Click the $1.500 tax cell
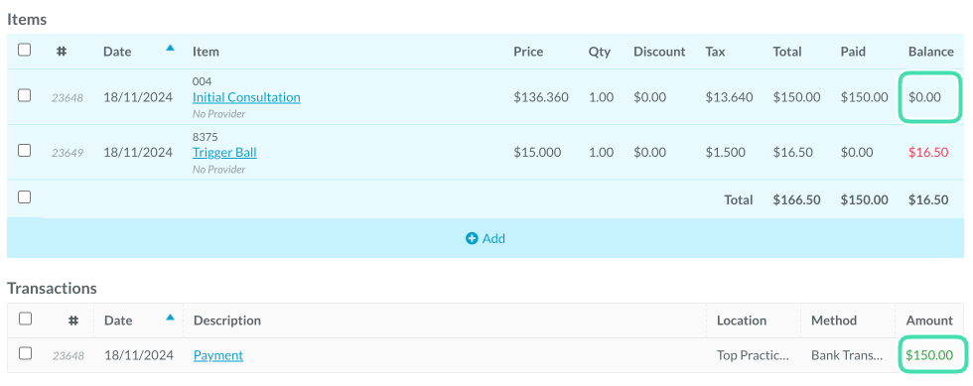The width and height of the screenshot is (973, 386). [x=726, y=153]
